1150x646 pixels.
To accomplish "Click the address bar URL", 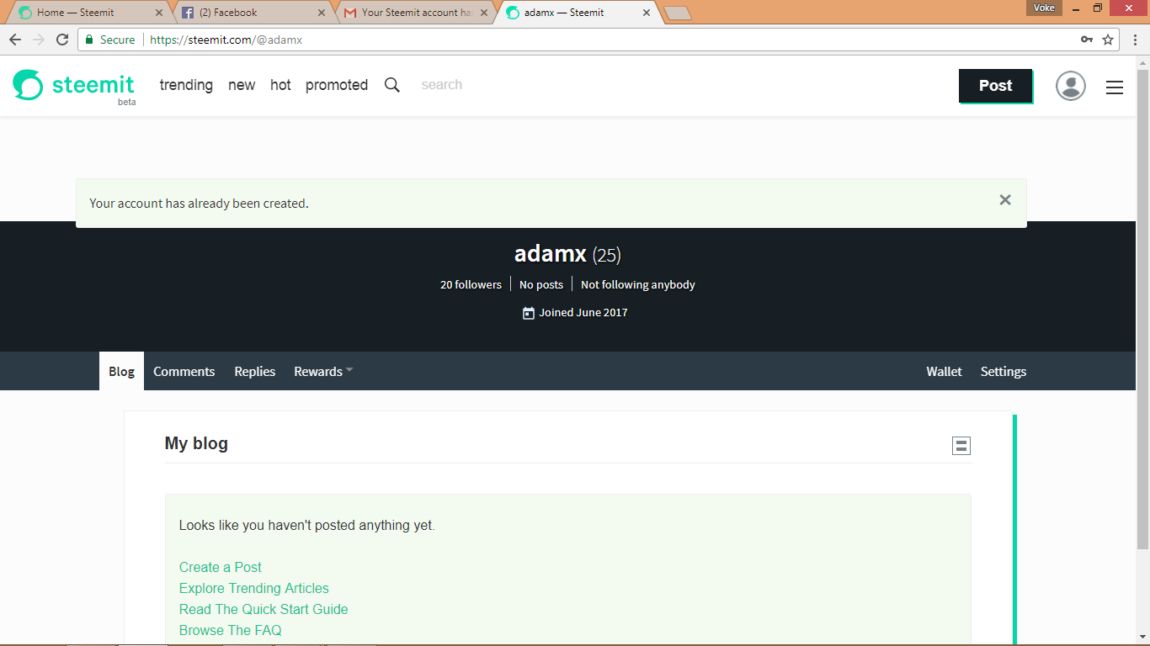I will click(226, 40).
